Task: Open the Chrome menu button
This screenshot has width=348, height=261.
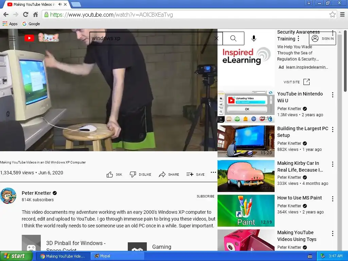Action: coord(343,15)
